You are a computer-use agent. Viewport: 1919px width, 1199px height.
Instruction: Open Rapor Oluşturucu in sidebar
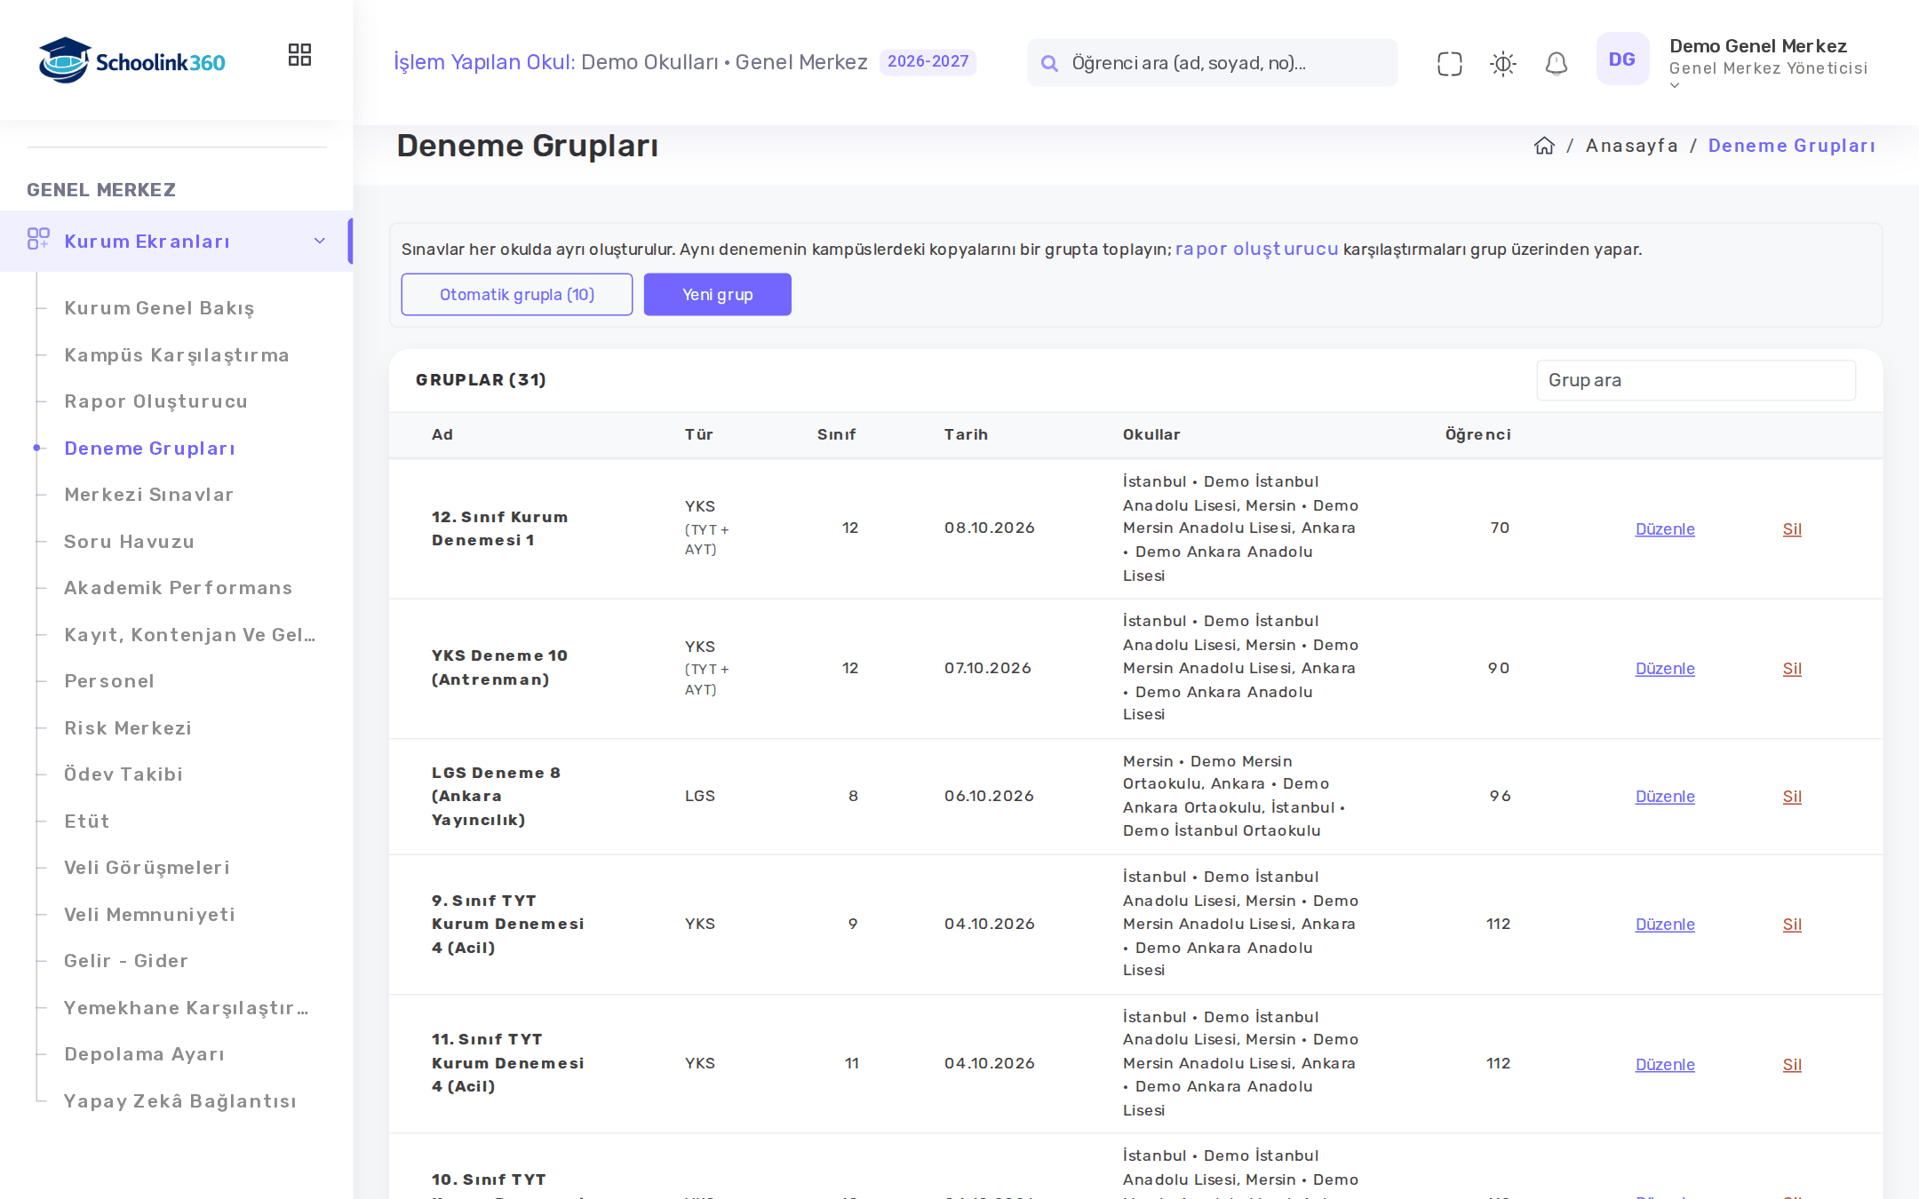tap(155, 401)
